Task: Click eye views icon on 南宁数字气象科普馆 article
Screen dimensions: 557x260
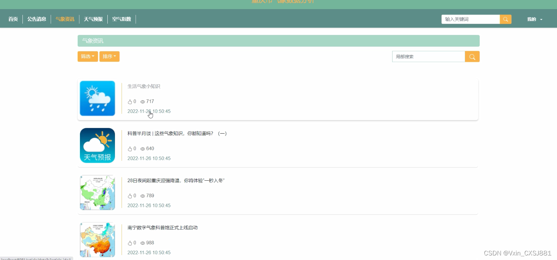Action: 143,243
